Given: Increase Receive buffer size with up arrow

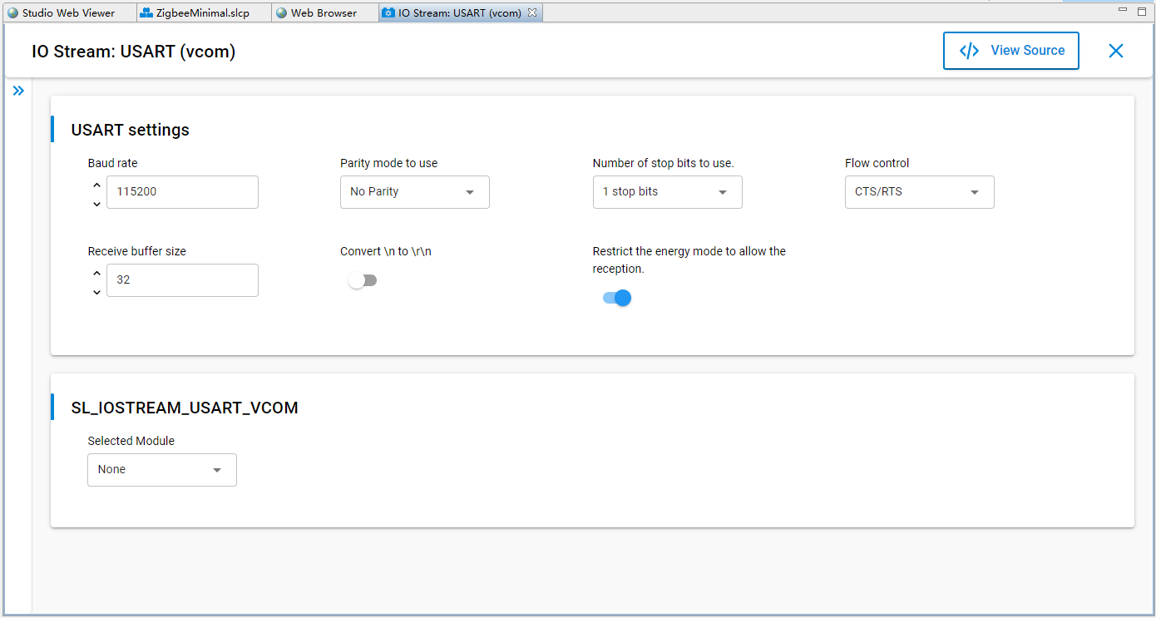Looking at the screenshot, I should pyautogui.click(x=96, y=273).
